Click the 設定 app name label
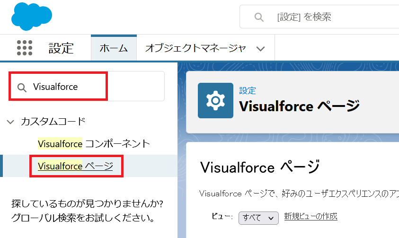This screenshot has width=399, height=238. pos(61,48)
